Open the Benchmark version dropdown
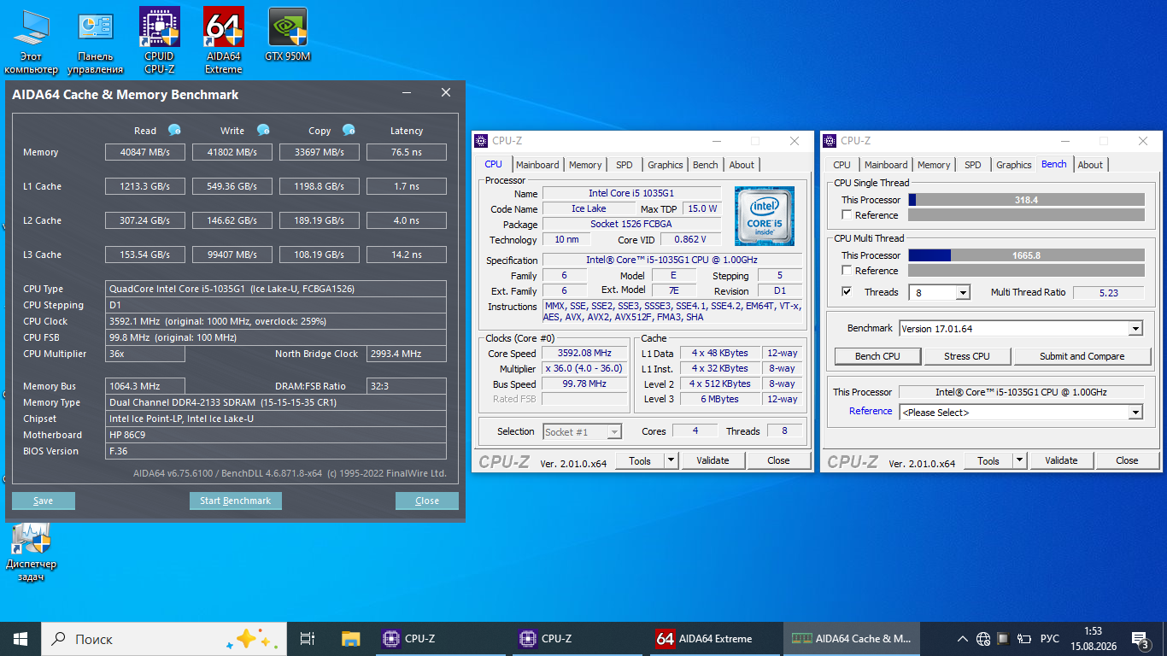 click(x=1135, y=329)
